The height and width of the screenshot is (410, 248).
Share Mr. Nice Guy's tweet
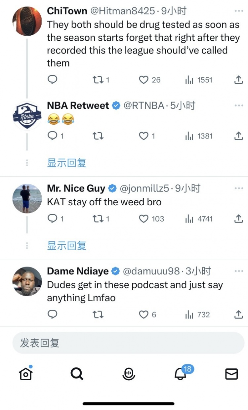(x=238, y=219)
